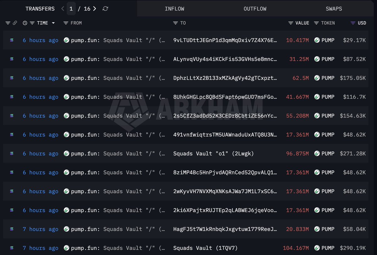
Task: Click PUMP token in the 41.667M row
Action: click(x=324, y=97)
